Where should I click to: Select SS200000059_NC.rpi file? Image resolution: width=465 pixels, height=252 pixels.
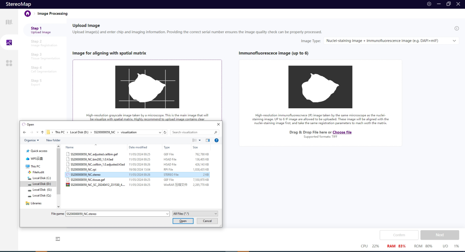tap(83, 170)
